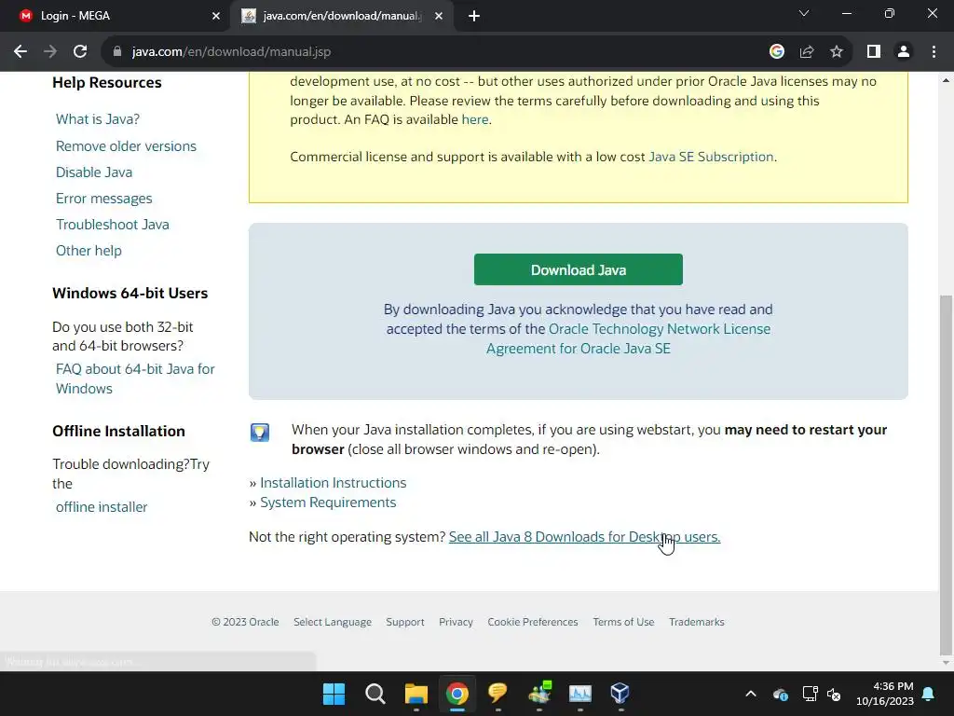Open Oracle Technology Network License Agreement link

628,338
